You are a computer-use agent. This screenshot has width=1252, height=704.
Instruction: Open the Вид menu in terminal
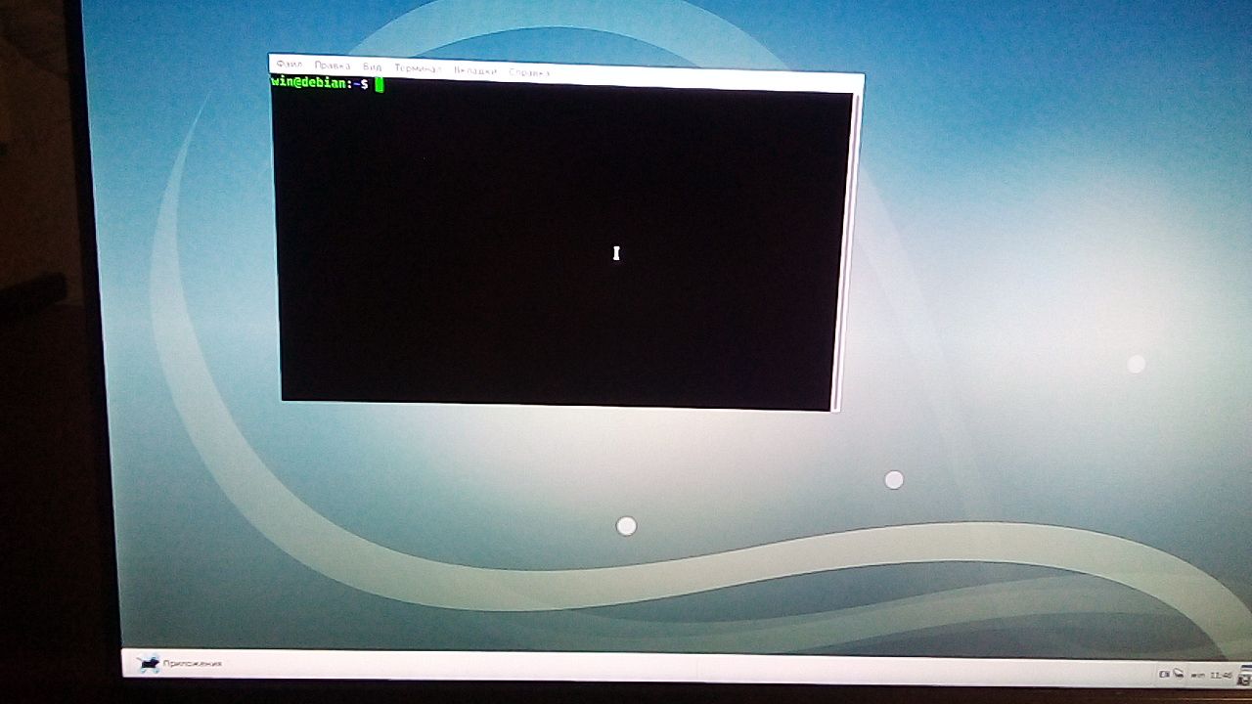coord(372,67)
